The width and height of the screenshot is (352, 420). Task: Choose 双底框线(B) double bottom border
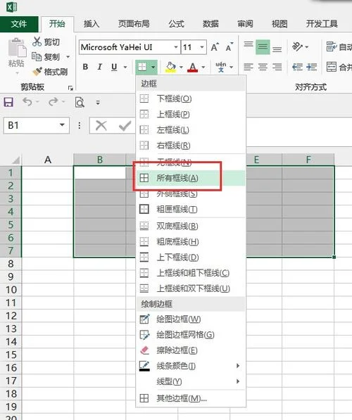191,226
